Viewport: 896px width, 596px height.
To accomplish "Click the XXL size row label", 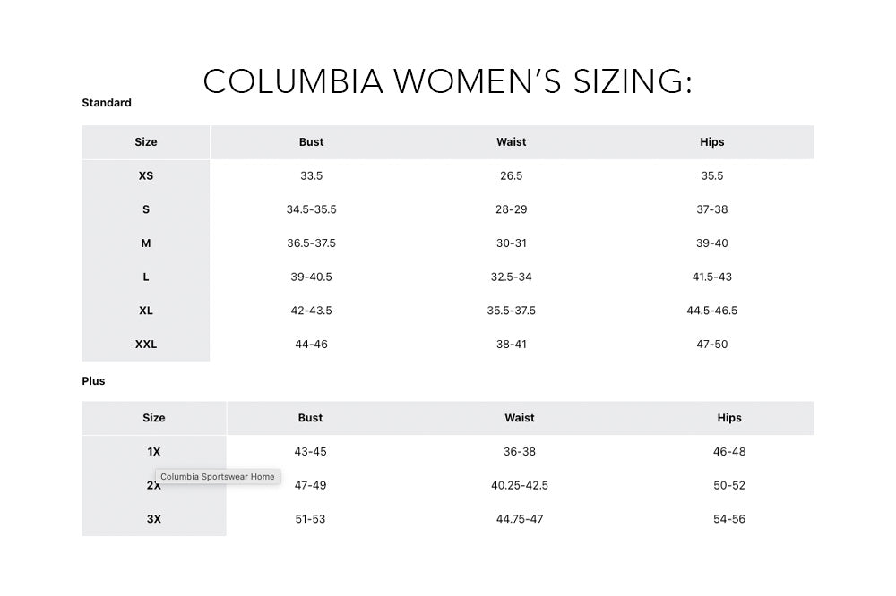I will [x=146, y=345].
